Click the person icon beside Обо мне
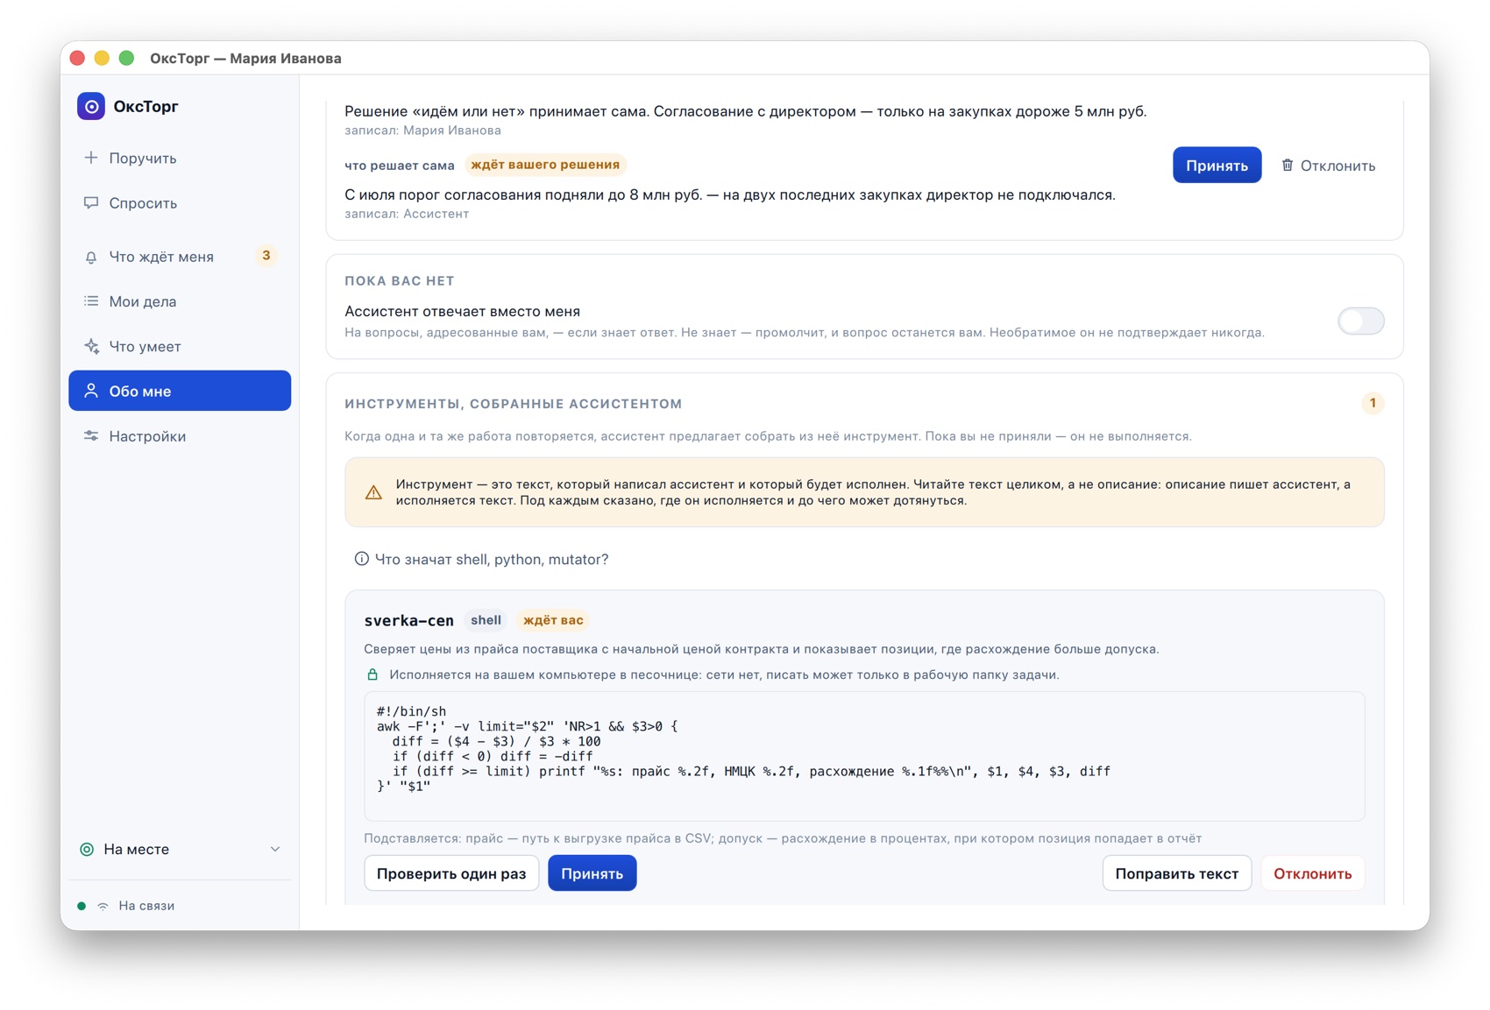The image size is (1490, 1010). (91, 391)
